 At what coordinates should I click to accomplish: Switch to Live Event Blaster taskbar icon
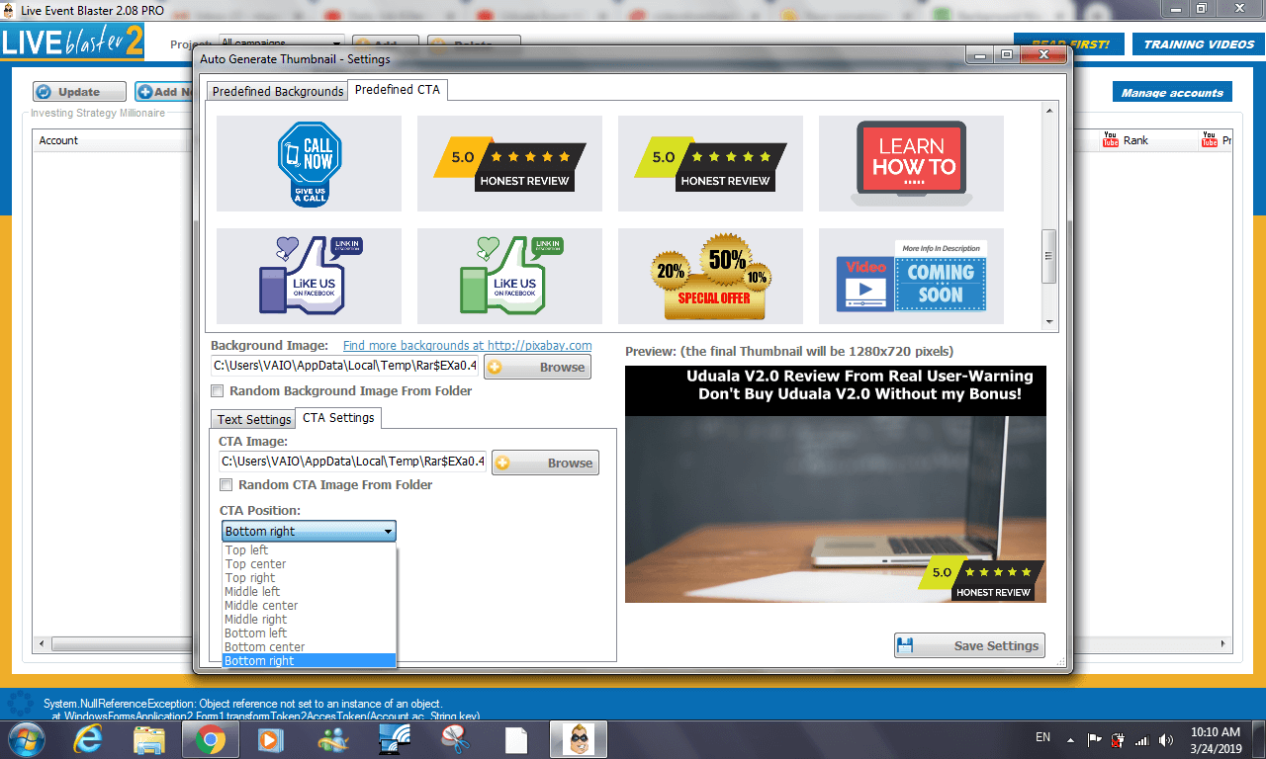578,739
